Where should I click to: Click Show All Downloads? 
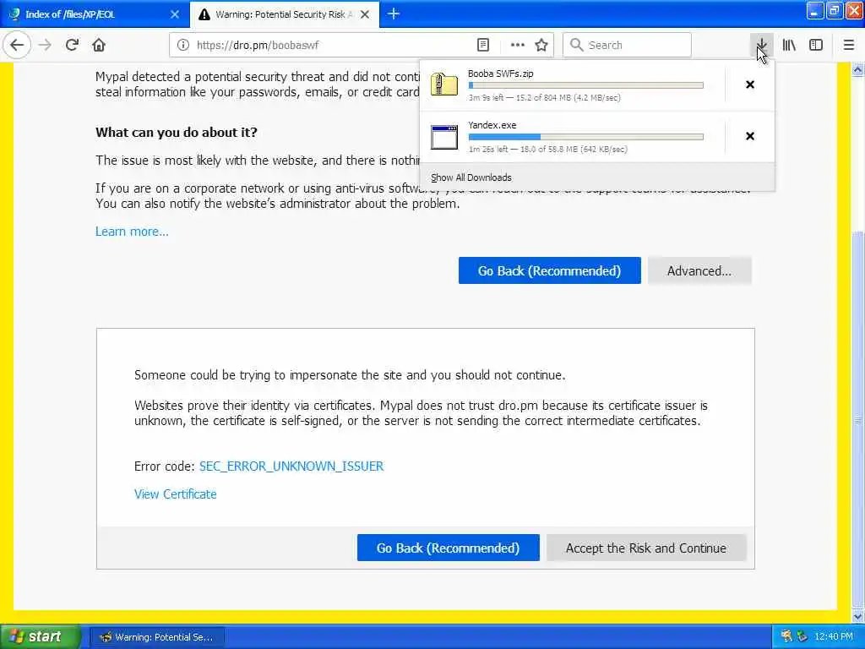471,177
